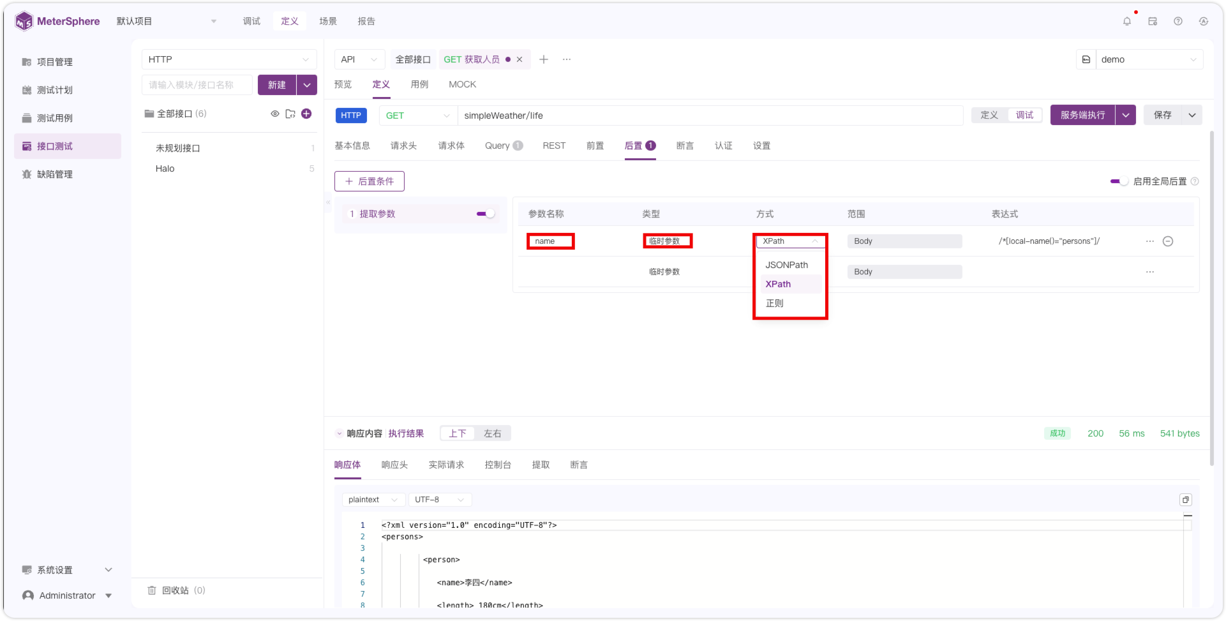1226x621 pixels.
Task: Open the notifications bell
Action: click(x=1127, y=21)
